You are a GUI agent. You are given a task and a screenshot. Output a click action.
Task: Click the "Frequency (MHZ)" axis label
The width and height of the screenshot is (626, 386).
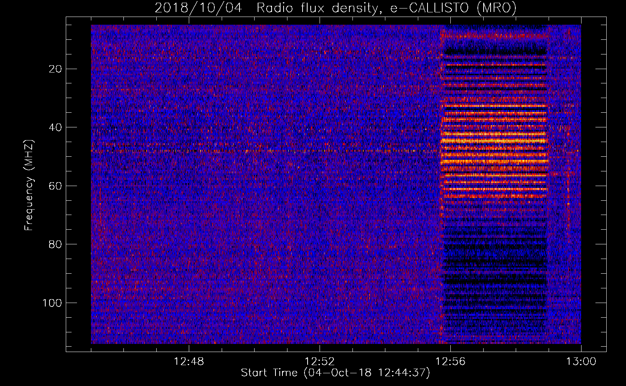29,185
